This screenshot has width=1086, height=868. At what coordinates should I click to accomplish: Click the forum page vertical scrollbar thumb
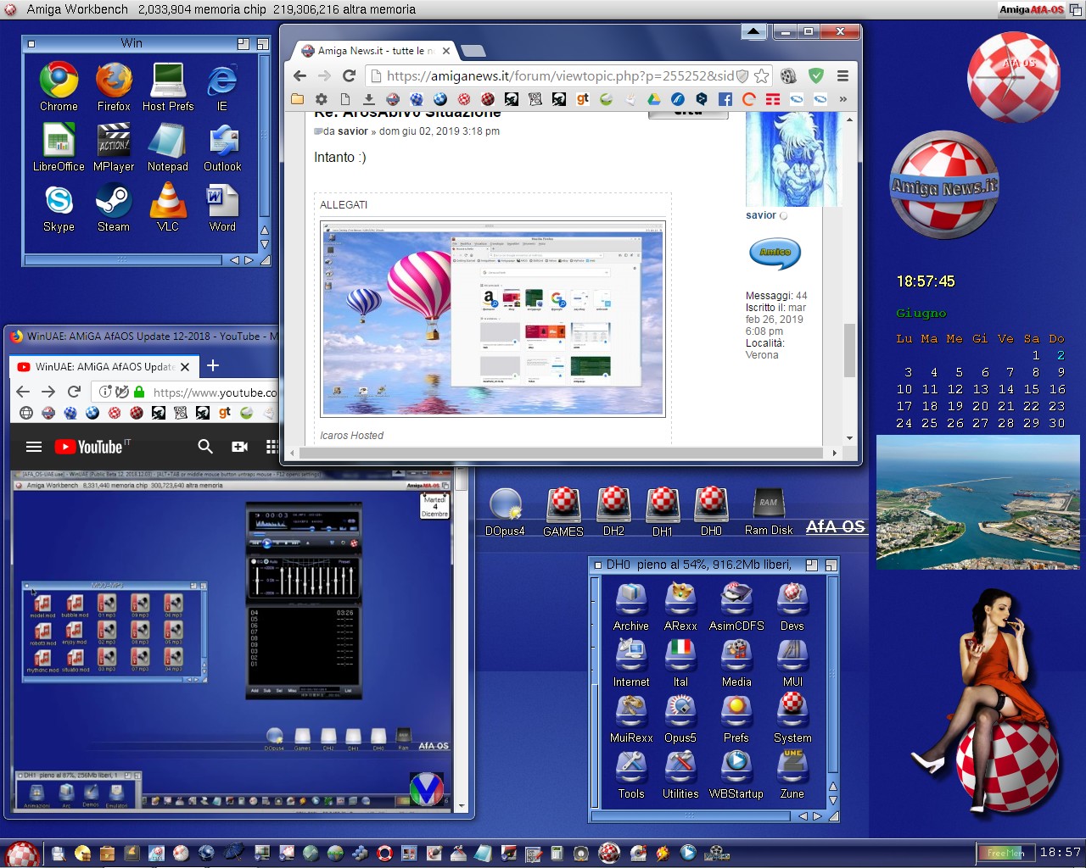(x=849, y=349)
